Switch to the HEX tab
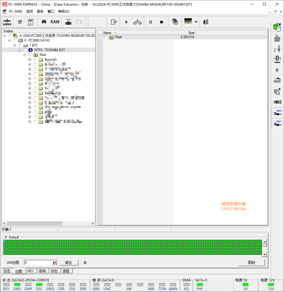Viewport: 284px width, 292px height. (31, 271)
